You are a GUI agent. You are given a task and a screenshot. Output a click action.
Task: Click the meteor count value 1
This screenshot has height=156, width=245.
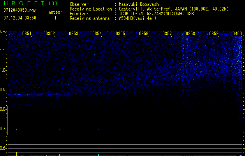coord(55,18)
